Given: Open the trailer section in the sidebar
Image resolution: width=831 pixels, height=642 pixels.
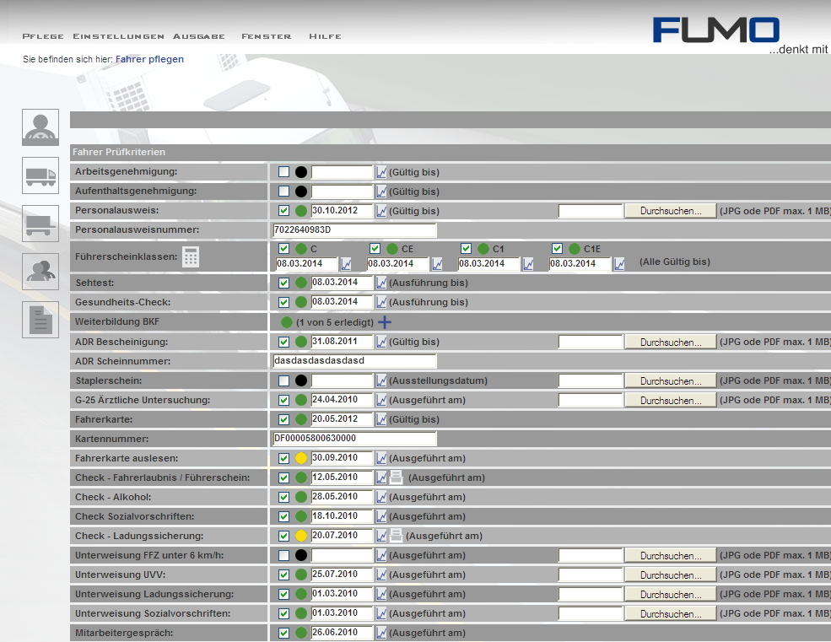Looking at the screenshot, I should click(x=40, y=224).
